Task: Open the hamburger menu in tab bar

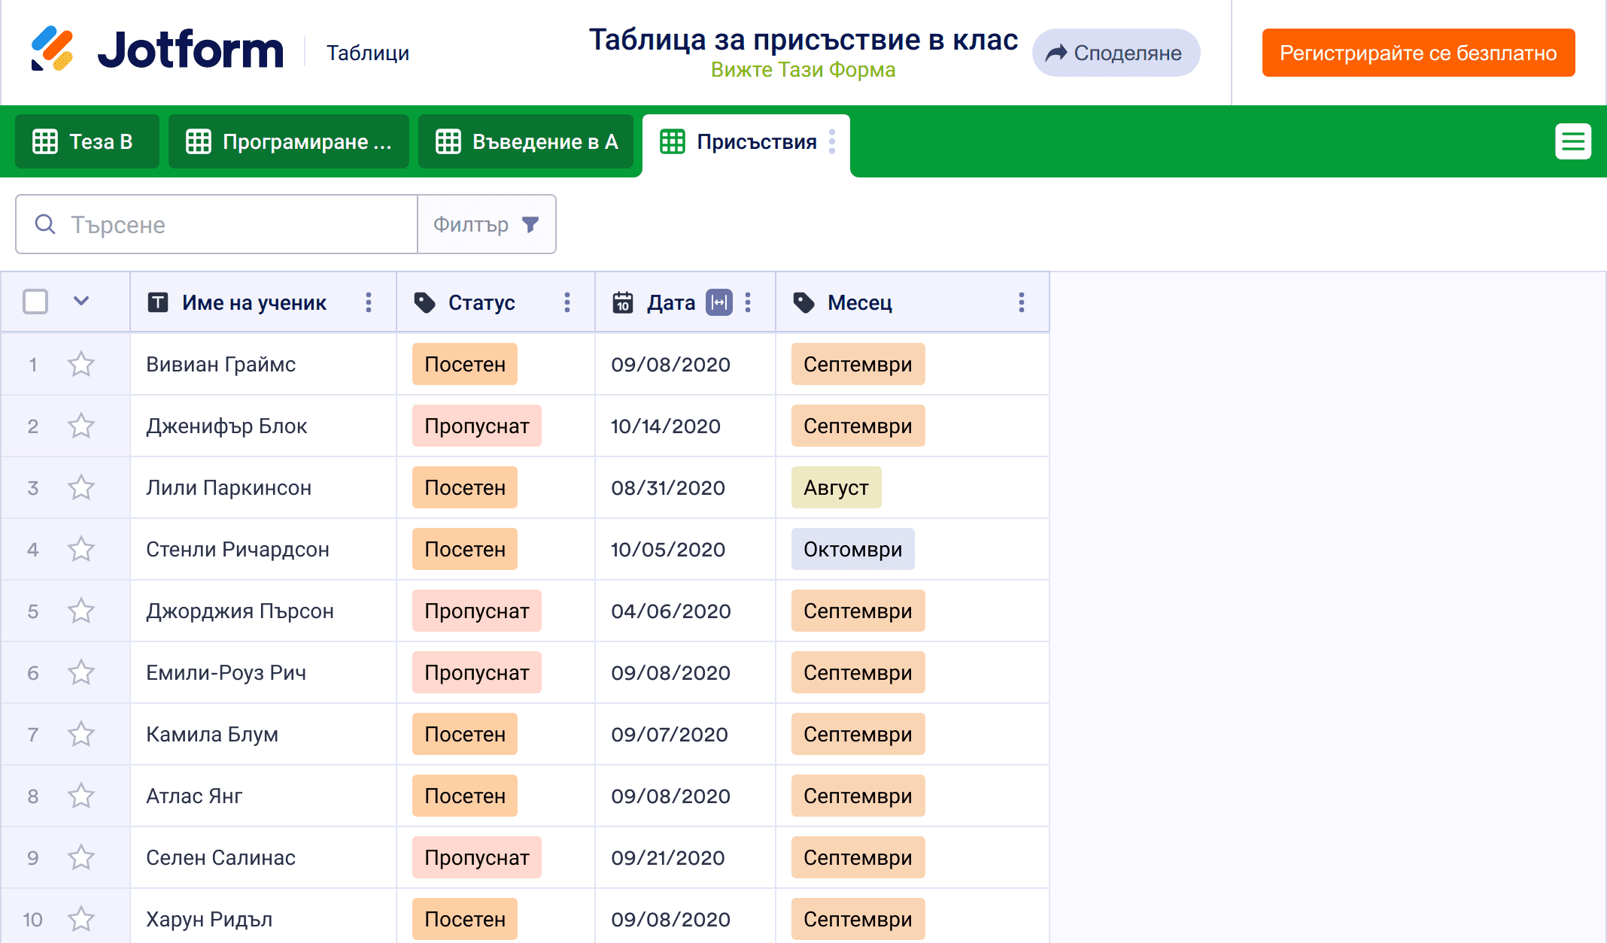Action: tap(1572, 141)
